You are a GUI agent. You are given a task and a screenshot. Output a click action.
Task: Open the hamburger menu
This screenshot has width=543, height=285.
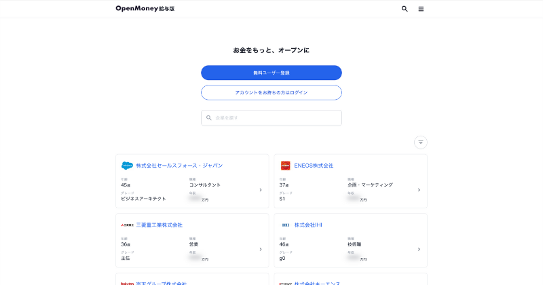tap(421, 9)
